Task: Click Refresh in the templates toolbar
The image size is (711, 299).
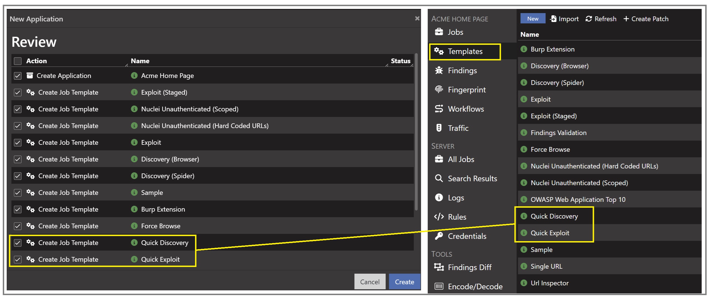Action: point(601,19)
